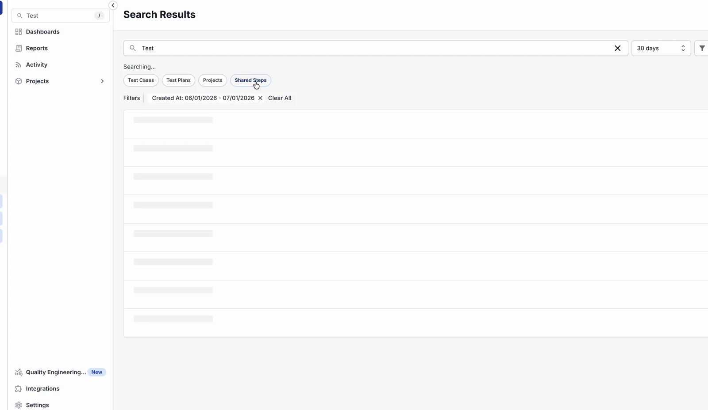Click the up-down arrows on 30 days selector
The height and width of the screenshot is (410, 708).
(683, 48)
